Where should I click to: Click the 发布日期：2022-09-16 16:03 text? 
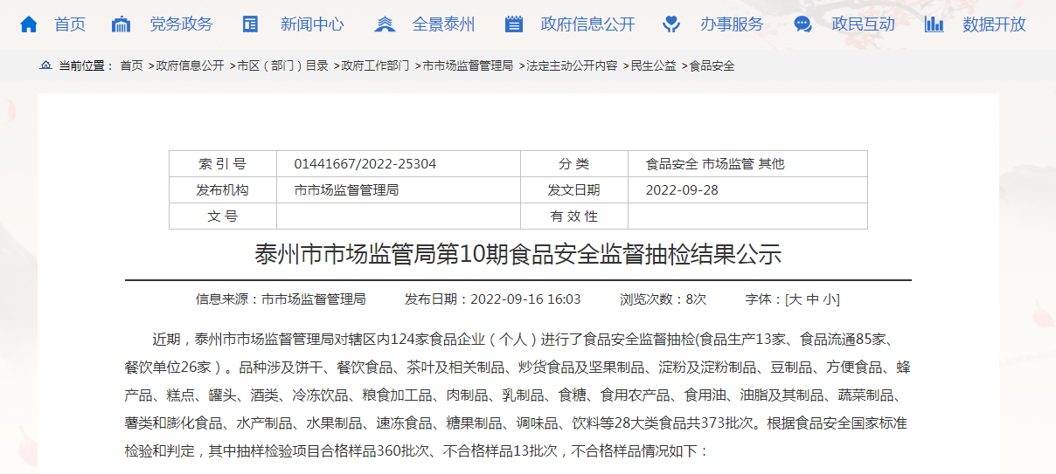tap(492, 299)
